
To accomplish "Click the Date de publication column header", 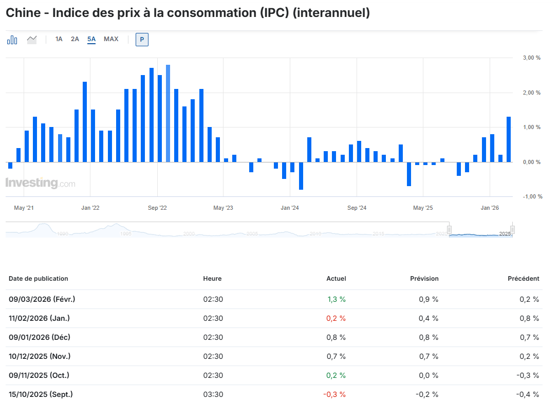I will tap(39, 279).
